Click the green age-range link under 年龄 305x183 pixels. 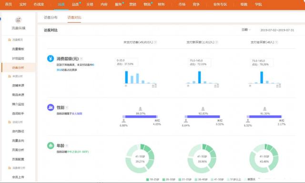click(x=78, y=152)
